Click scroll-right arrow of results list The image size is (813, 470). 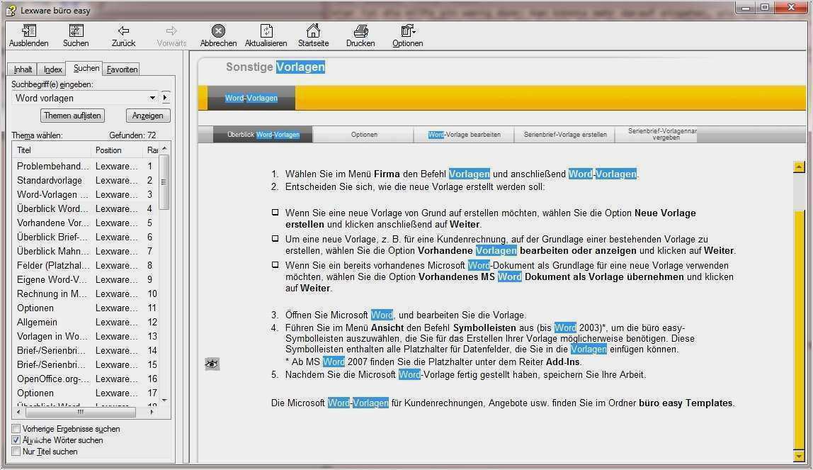click(x=152, y=412)
